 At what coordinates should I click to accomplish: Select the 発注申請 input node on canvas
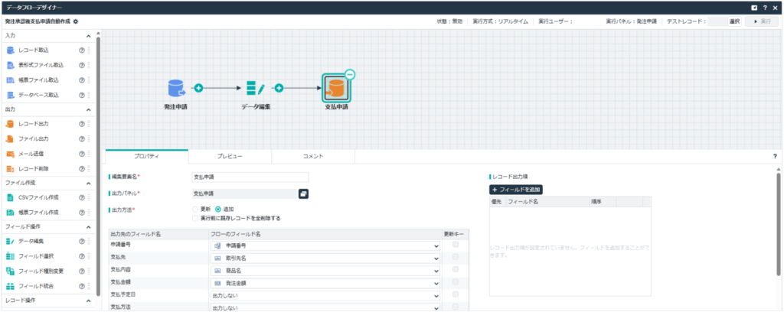click(176, 89)
